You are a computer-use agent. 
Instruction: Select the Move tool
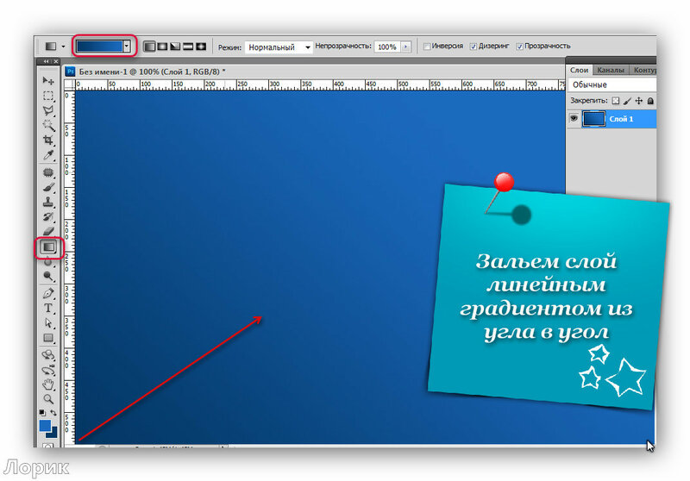[x=48, y=80]
